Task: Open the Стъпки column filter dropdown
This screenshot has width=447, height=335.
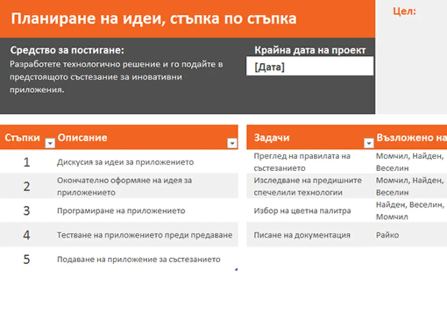Action: 50,143
